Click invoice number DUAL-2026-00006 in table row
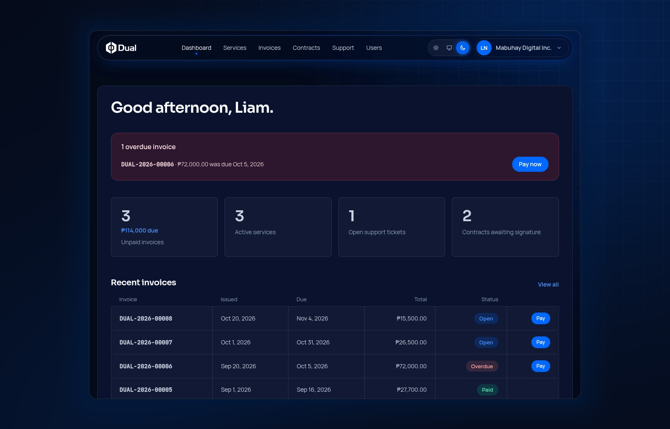Screen dimensions: 670x429 [146, 366]
